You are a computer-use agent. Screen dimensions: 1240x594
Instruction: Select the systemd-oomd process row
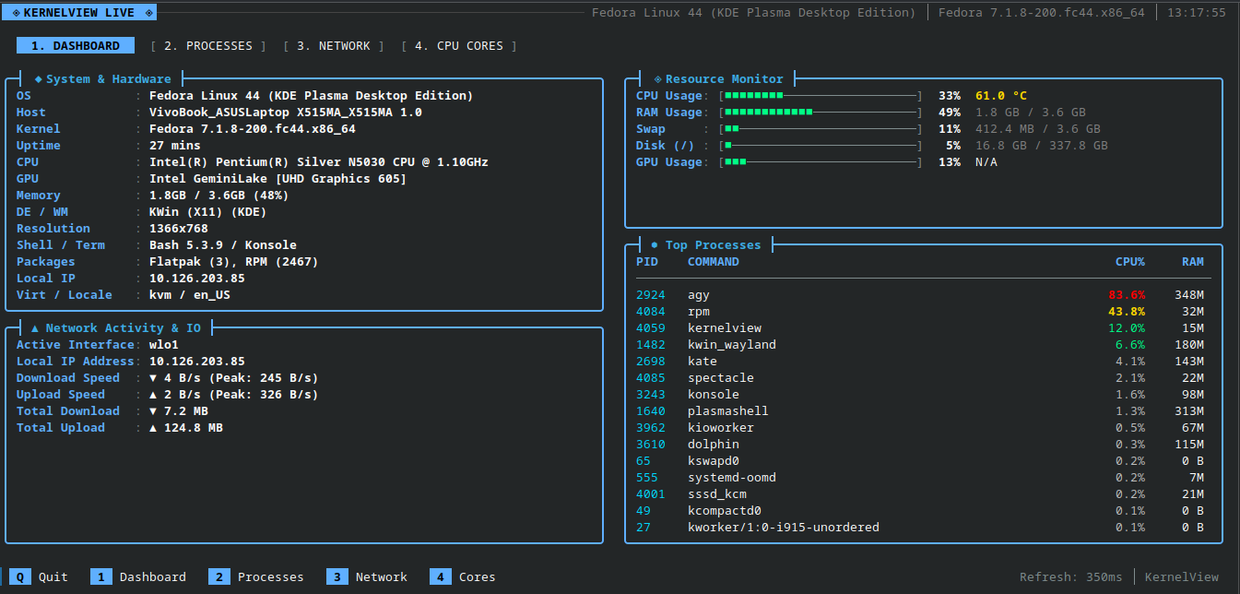(920, 477)
